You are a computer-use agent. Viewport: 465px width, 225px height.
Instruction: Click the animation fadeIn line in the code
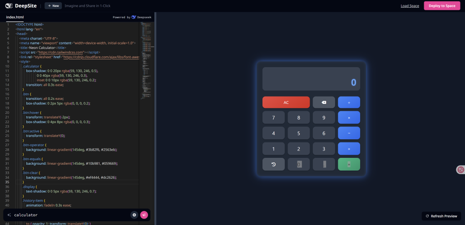[49, 205]
